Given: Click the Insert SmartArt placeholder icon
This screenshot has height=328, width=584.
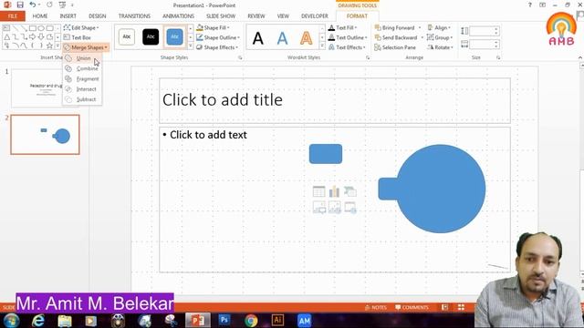Looking at the screenshot, I should pos(350,191).
